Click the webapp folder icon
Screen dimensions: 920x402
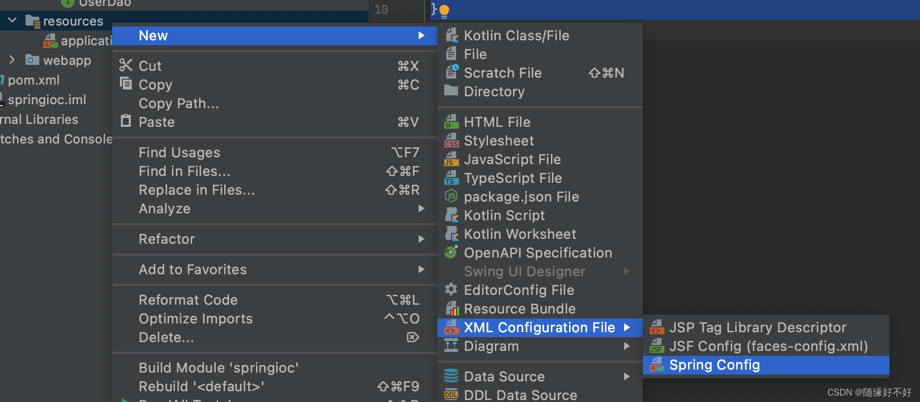click(x=32, y=60)
